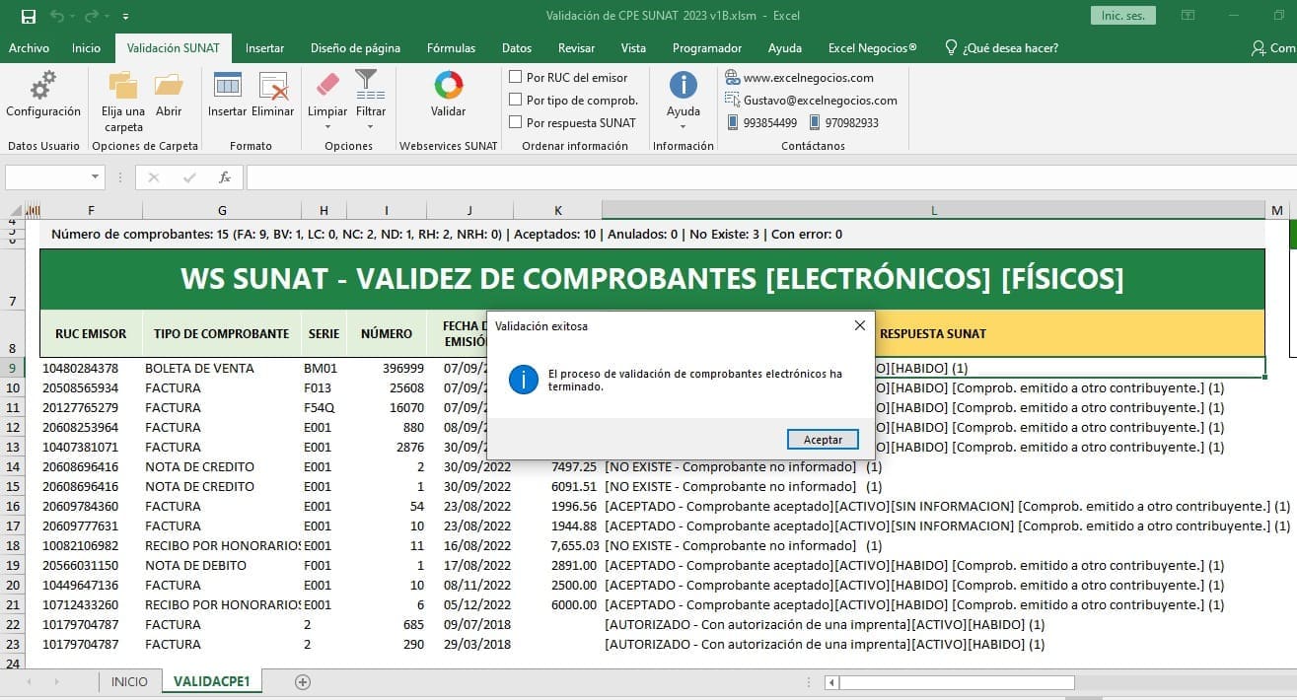Check Por tipo de comprob. option
The image size is (1297, 700).
(514, 100)
